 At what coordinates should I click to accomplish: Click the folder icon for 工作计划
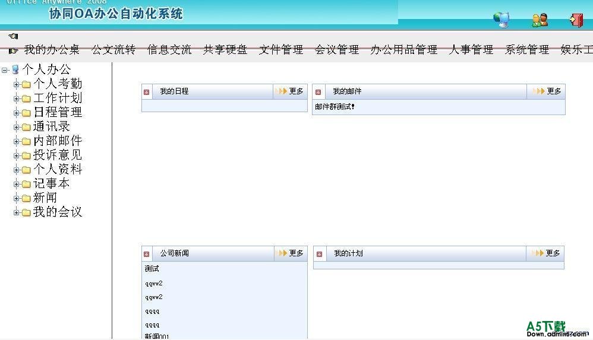click(26, 99)
